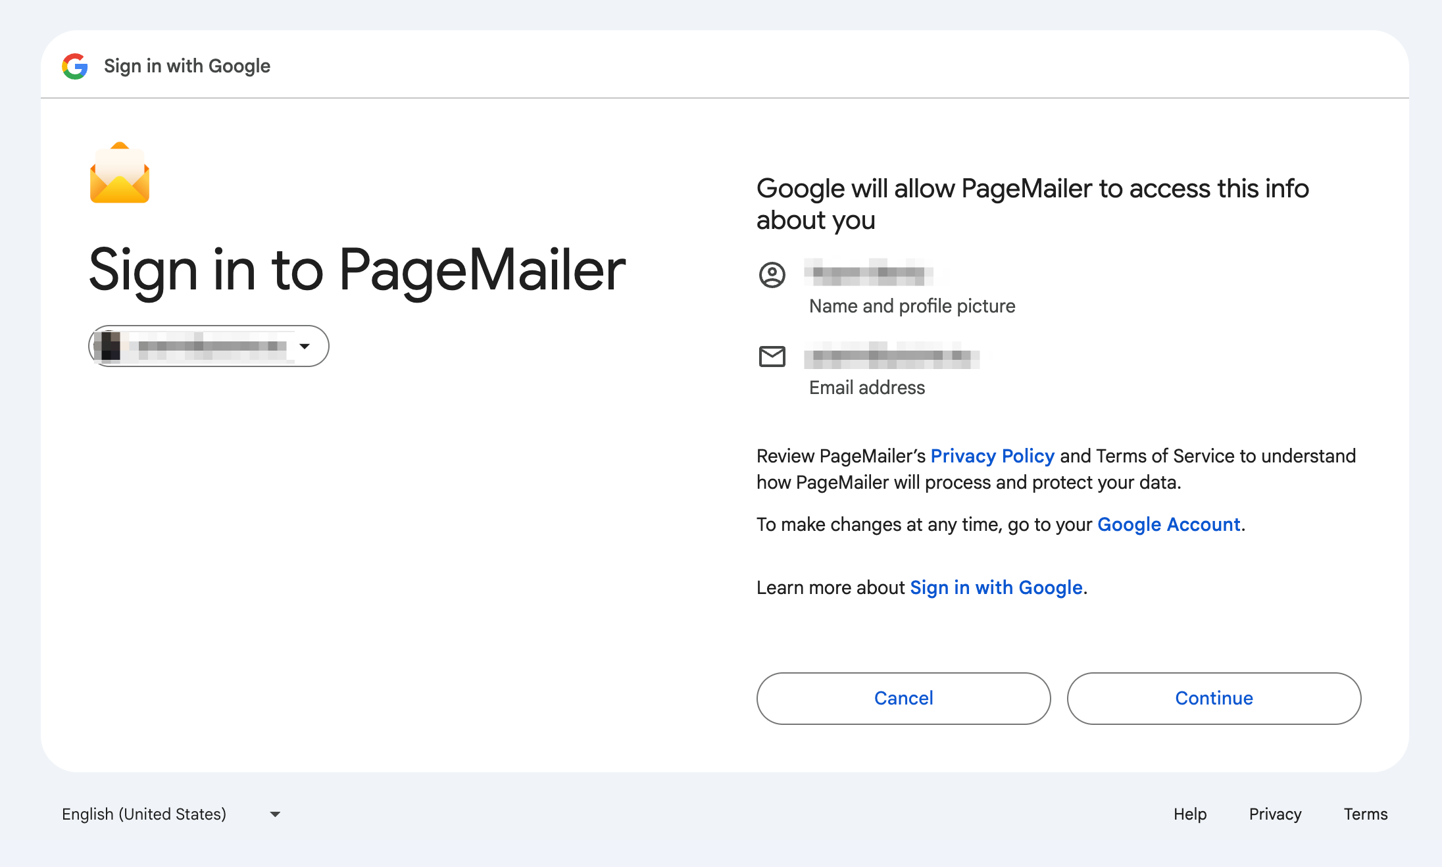1442x867 pixels.
Task: Click the 'Sign in with Google' header text
Action: [187, 66]
